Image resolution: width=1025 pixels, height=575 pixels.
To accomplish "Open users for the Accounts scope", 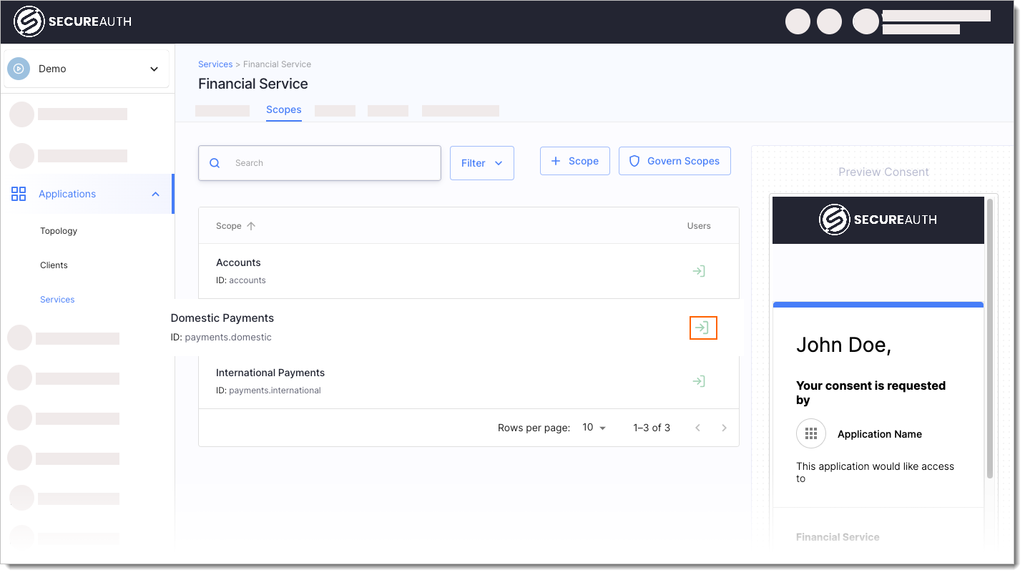I will point(699,271).
